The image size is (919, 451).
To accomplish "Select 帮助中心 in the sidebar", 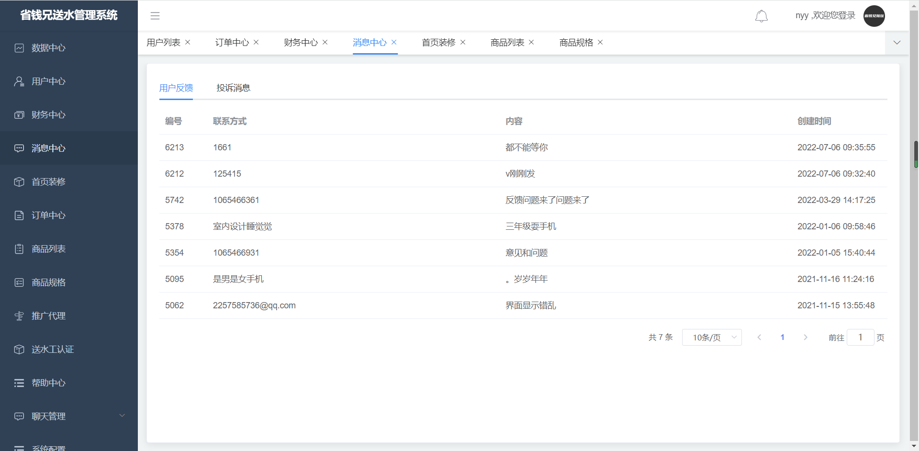I will coord(48,383).
